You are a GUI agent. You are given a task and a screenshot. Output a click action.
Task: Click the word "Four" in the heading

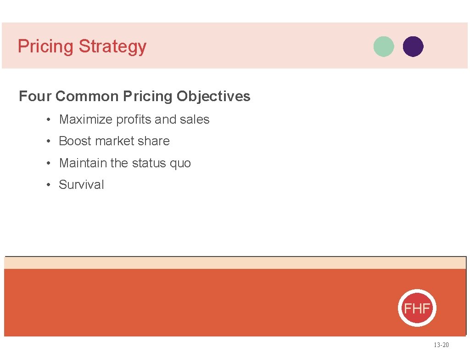point(35,97)
